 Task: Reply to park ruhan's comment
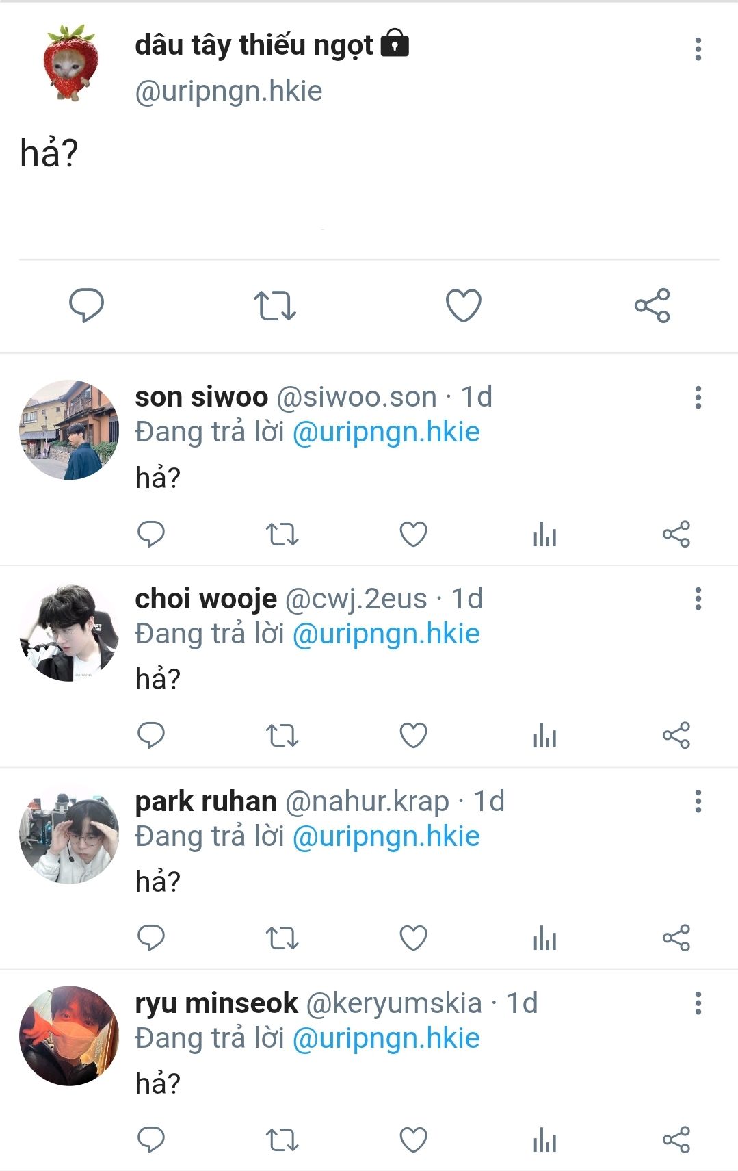click(151, 938)
